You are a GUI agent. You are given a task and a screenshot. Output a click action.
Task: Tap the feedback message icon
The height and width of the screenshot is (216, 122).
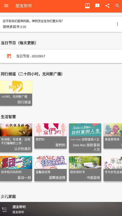(x=97, y=6)
